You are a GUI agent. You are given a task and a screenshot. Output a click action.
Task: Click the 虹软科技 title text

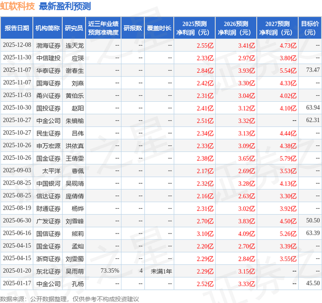17,6
